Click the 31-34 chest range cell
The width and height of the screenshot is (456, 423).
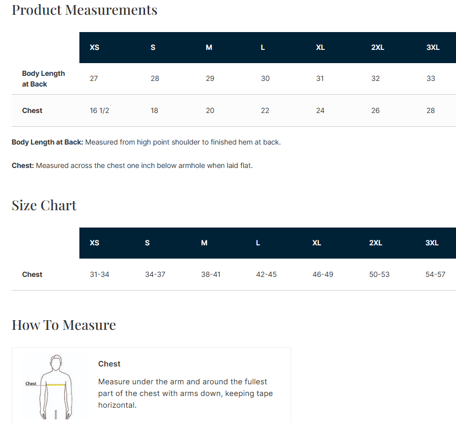pos(99,274)
